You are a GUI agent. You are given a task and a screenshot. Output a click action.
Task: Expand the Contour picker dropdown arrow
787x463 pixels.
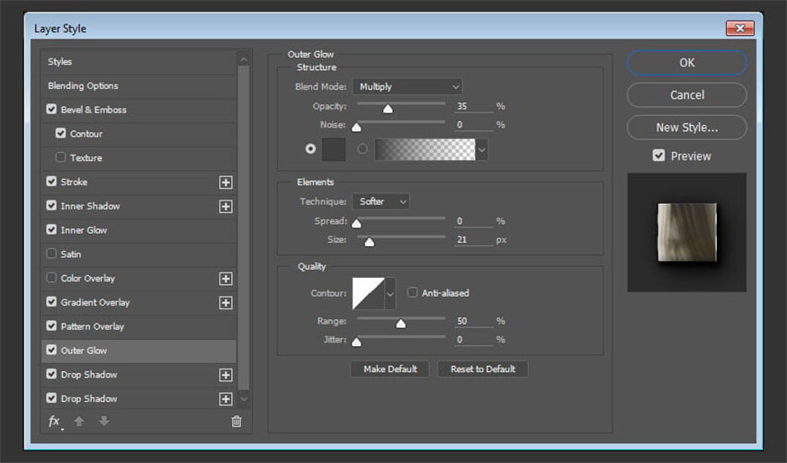tap(390, 293)
